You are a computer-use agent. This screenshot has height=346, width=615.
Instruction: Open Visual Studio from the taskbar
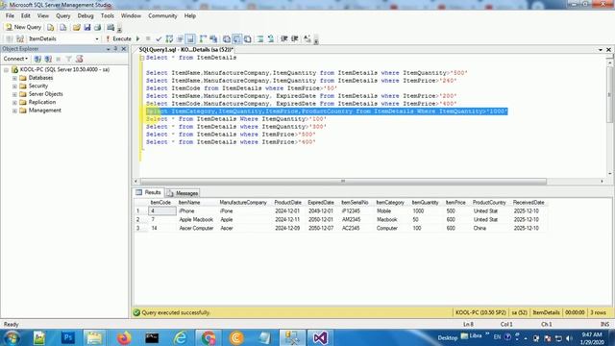320,337
